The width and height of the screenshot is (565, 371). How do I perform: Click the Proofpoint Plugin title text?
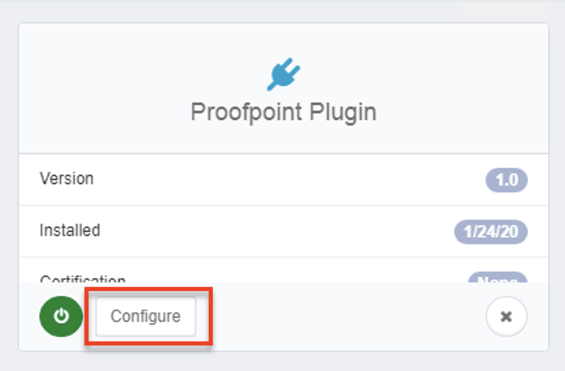pyautogui.click(x=283, y=112)
